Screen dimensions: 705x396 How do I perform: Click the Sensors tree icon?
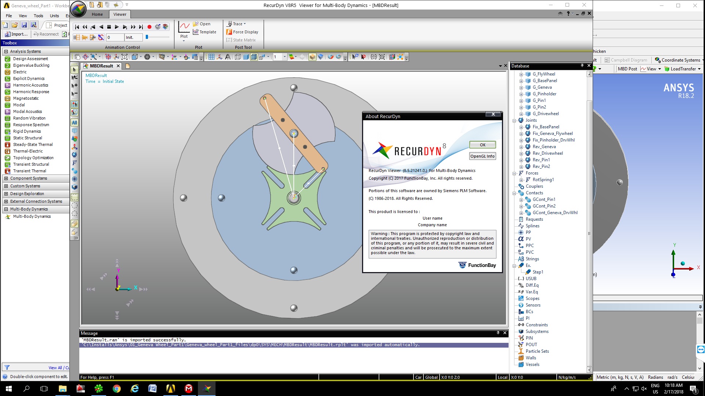[x=521, y=305]
